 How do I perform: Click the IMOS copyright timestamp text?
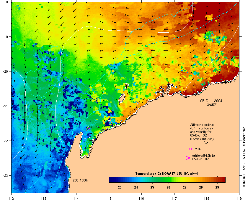(x=244, y=157)
